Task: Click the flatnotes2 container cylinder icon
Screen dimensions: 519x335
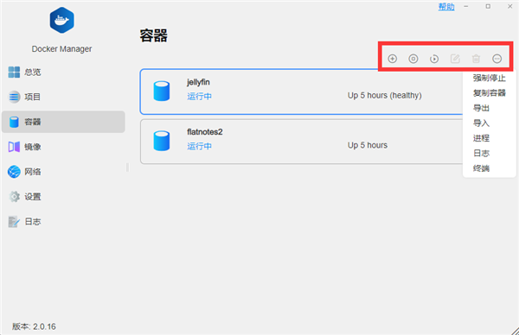Action: (162, 141)
